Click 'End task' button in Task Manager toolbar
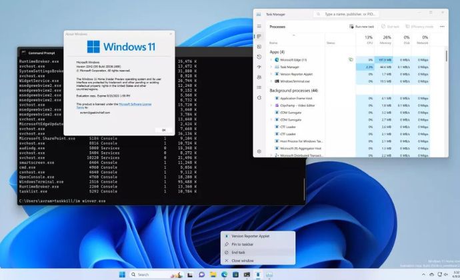This screenshot has width=460, height=280. (x=390, y=27)
